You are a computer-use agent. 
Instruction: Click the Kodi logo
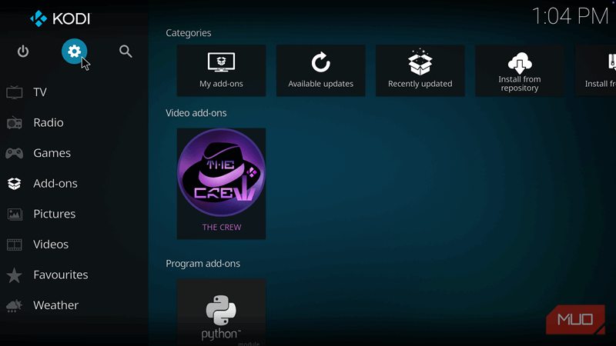point(60,18)
